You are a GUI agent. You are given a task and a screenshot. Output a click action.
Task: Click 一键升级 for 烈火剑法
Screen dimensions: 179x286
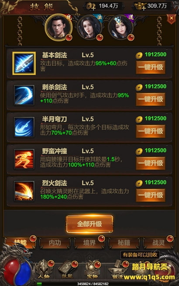151,195
